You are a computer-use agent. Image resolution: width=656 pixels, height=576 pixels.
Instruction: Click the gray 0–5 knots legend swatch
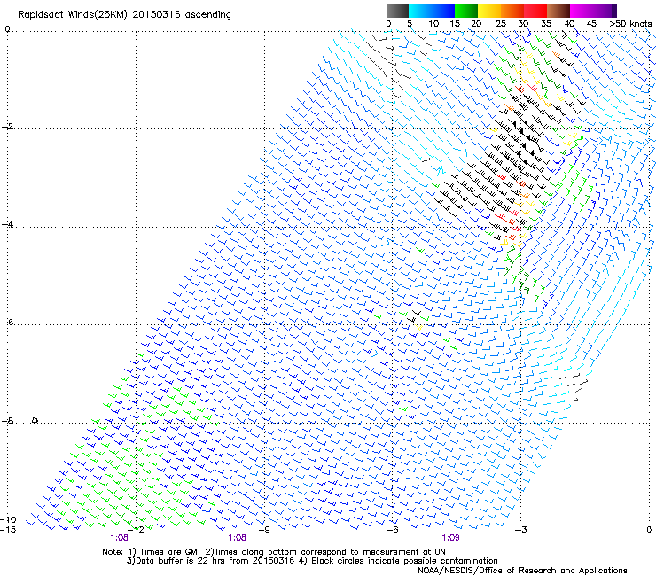pos(397,11)
